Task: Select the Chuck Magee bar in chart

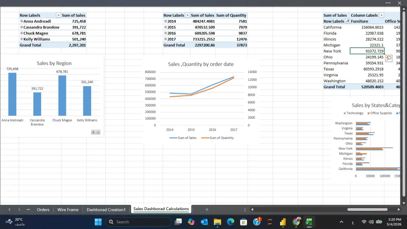Action: click(x=62, y=95)
